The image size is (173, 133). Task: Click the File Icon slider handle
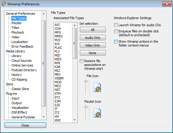point(86,82)
